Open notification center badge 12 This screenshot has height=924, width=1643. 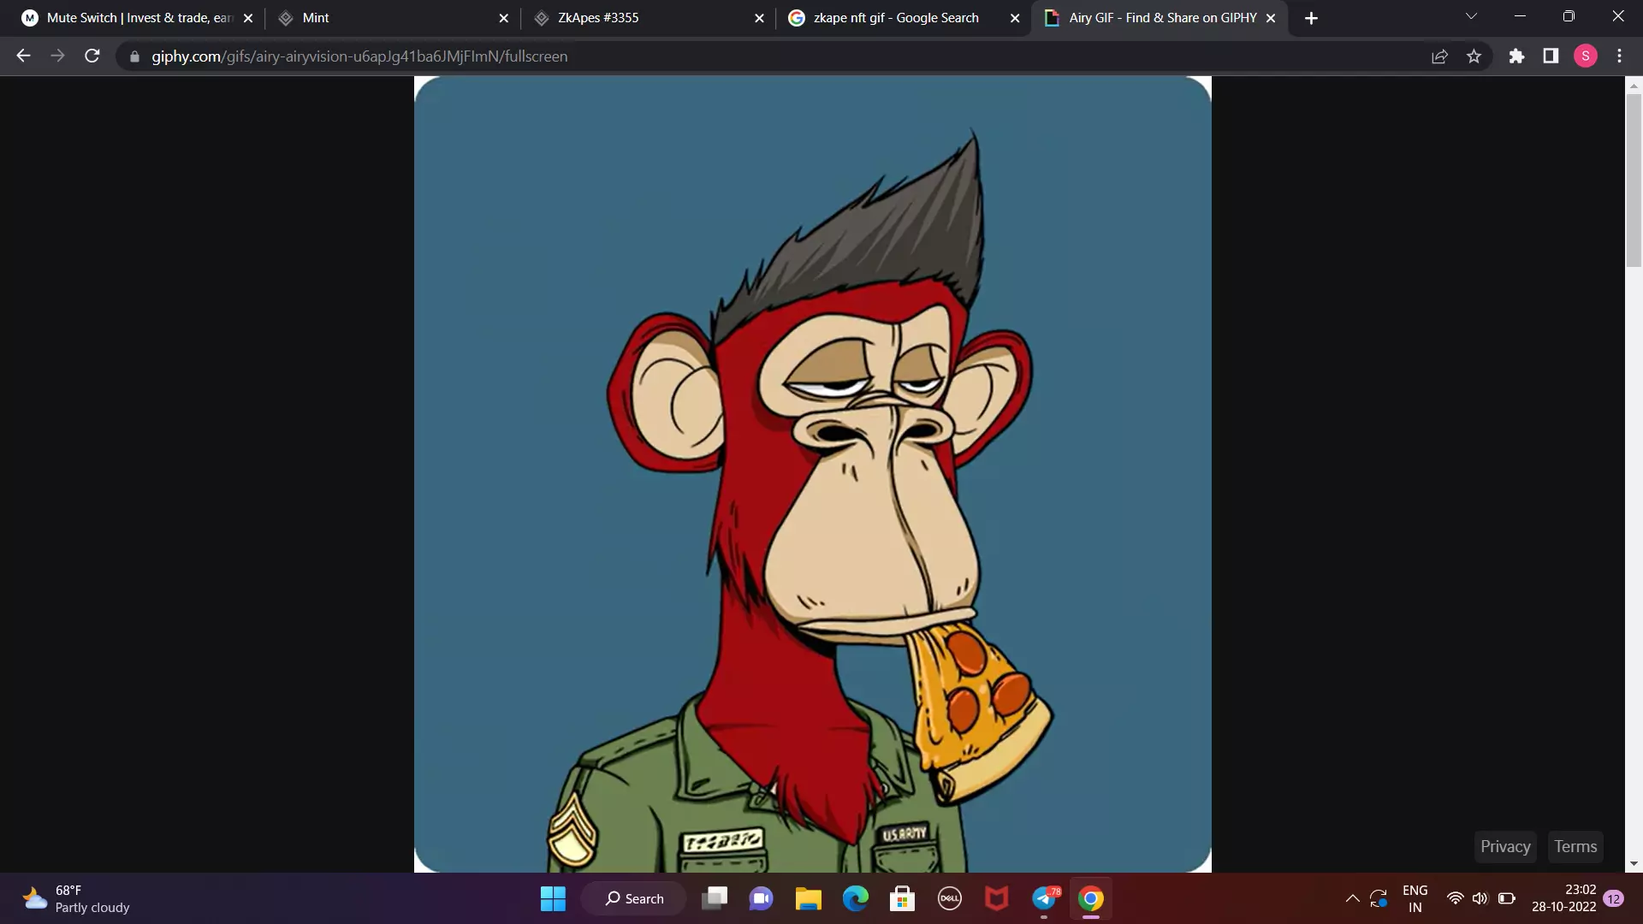[x=1614, y=898]
